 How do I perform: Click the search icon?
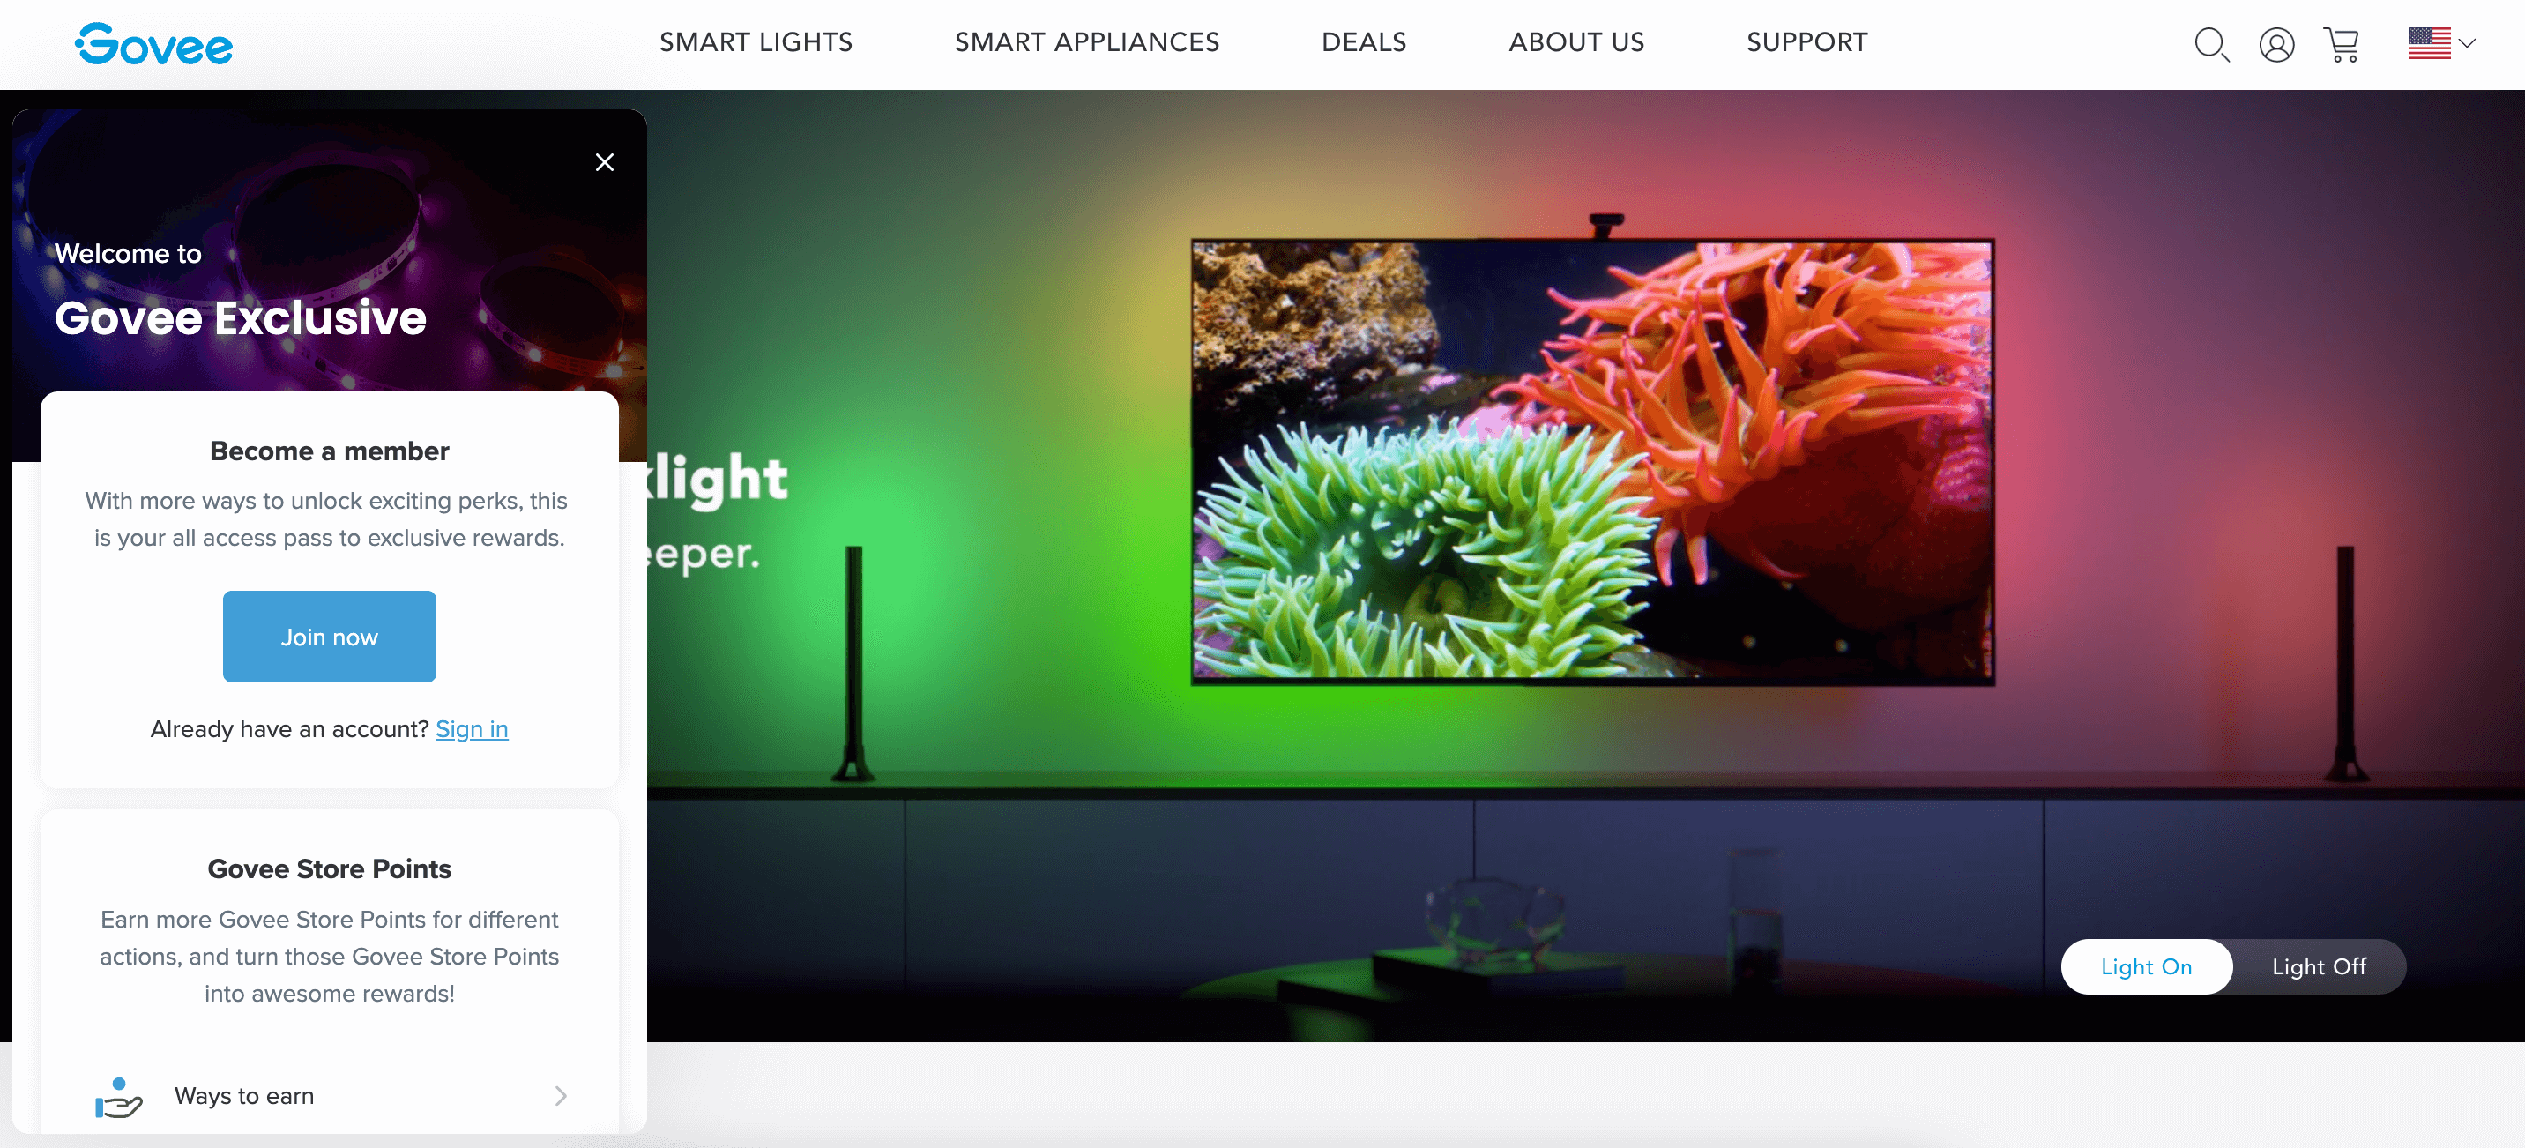click(x=2213, y=41)
